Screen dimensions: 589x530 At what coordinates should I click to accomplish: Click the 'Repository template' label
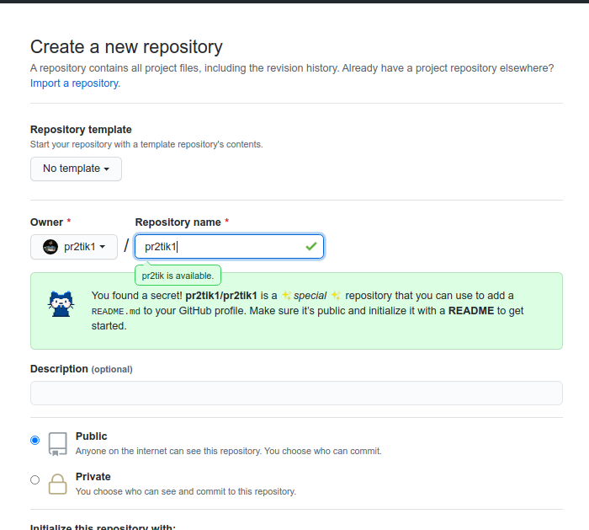click(81, 130)
